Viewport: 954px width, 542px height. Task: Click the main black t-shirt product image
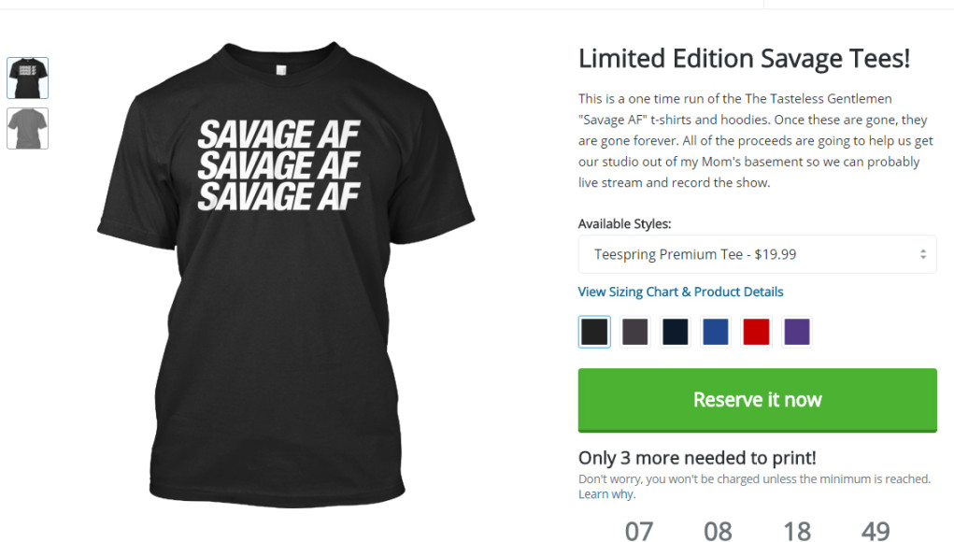[x=286, y=275]
